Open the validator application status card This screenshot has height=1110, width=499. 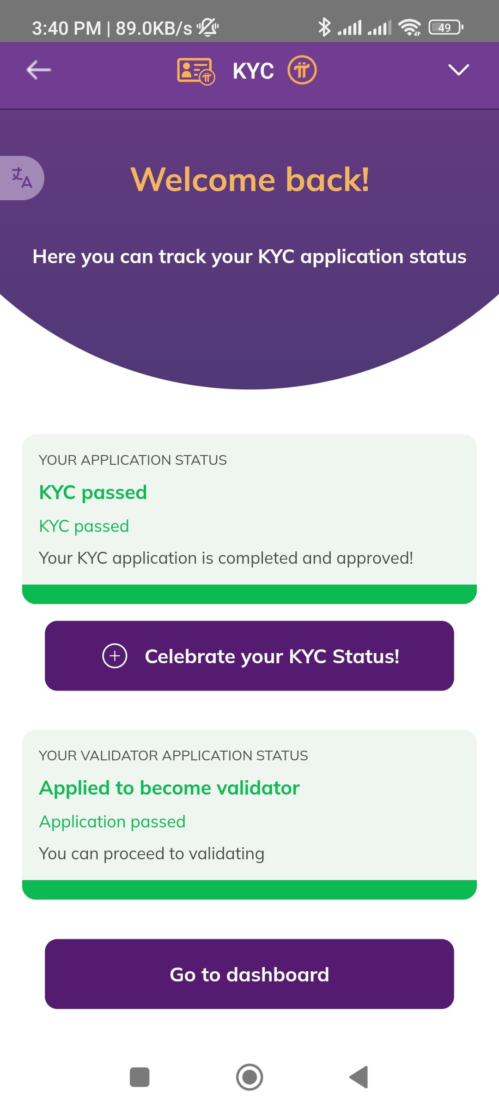249,814
